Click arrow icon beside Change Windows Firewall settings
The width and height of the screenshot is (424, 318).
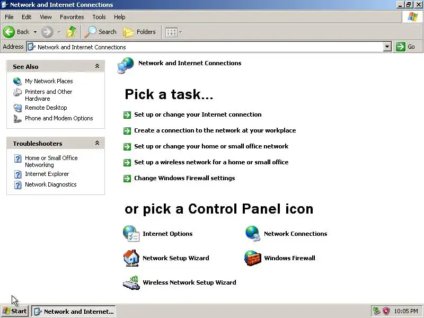point(127,179)
